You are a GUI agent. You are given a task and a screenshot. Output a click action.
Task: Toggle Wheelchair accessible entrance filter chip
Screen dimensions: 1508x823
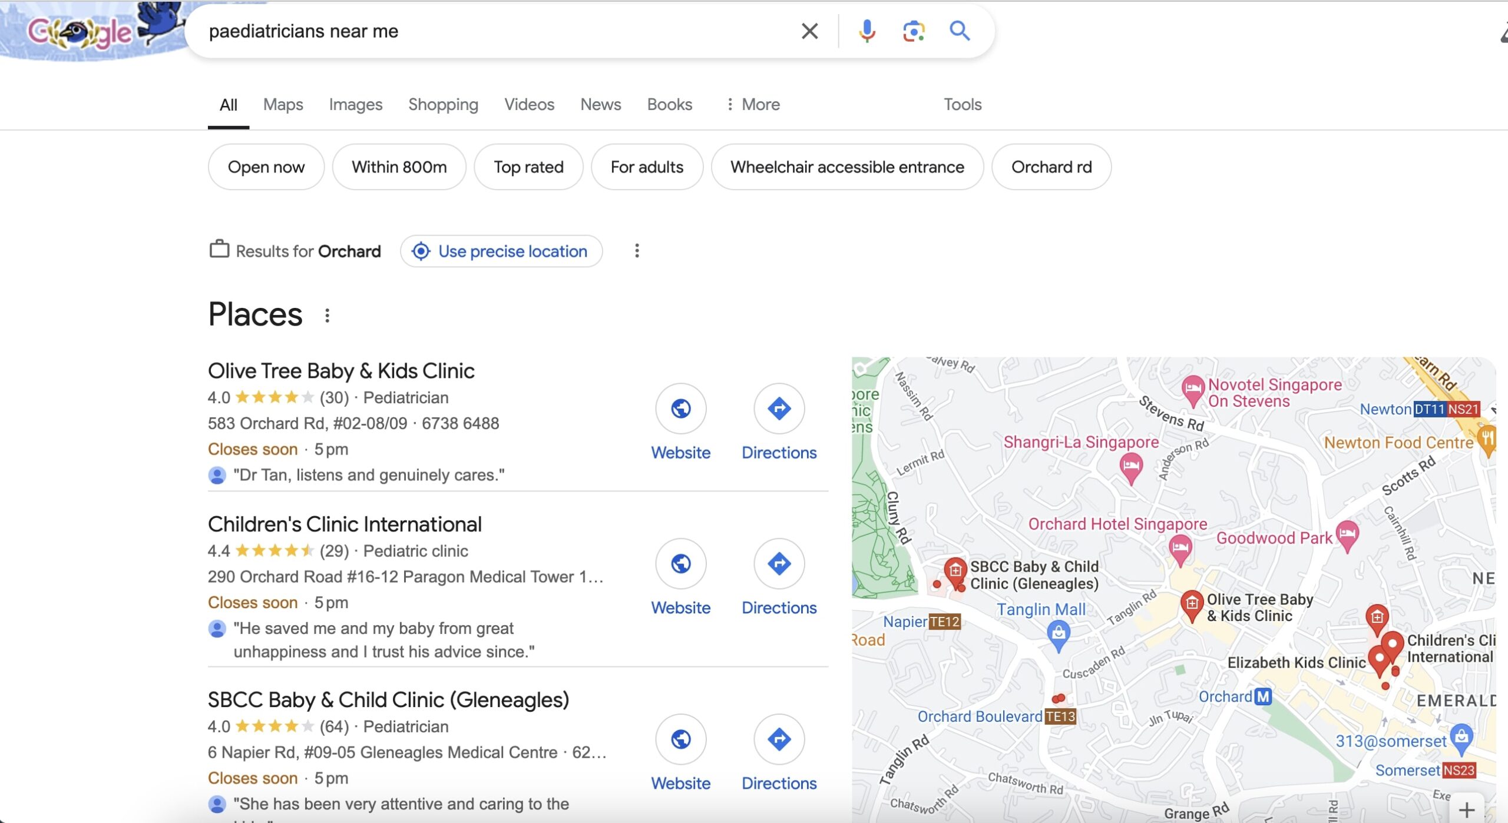pos(847,167)
